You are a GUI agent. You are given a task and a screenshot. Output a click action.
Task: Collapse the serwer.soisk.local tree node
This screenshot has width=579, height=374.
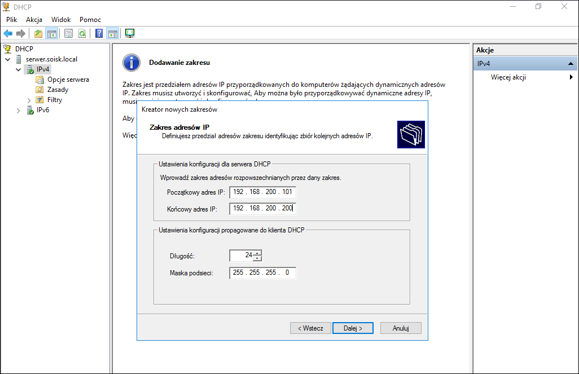pyautogui.click(x=8, y=59)
